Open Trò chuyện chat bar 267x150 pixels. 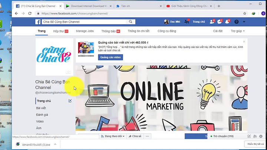point(223,136)
